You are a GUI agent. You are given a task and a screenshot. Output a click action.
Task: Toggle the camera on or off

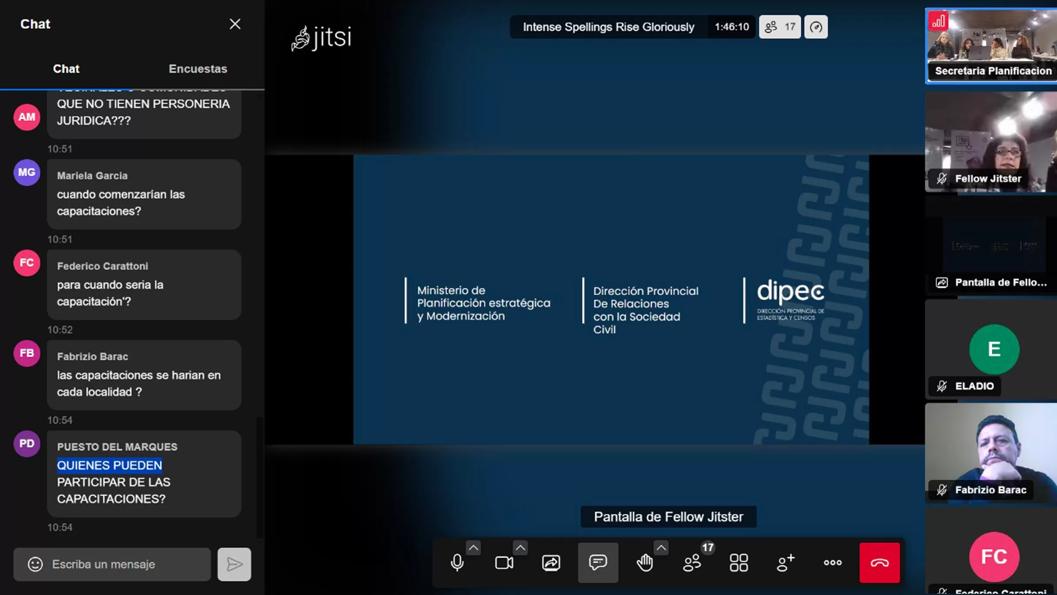(x=504, y=562)
